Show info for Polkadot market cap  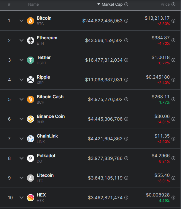pyautogui.click(x=126, y=158)
